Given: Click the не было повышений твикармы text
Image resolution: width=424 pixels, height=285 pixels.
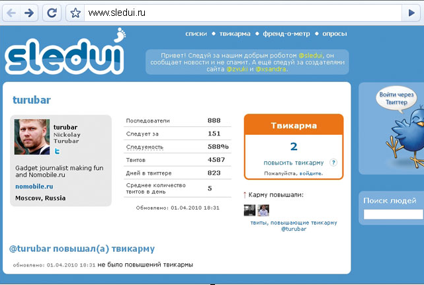Looking at the screenshot, I should point(146,265).
